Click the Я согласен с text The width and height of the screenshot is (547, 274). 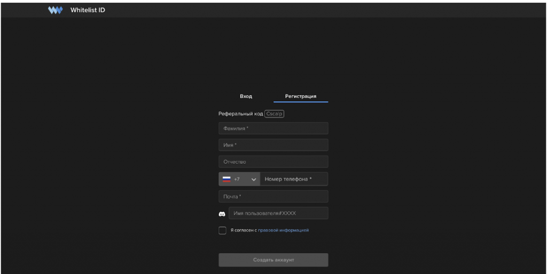(x=244, y=230)
